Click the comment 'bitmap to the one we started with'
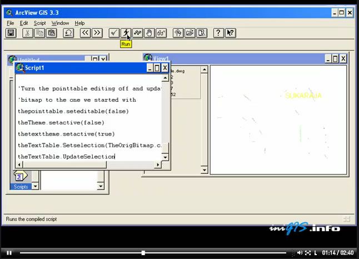This screenshot has width=359, height=259. [x=77, y=100]
